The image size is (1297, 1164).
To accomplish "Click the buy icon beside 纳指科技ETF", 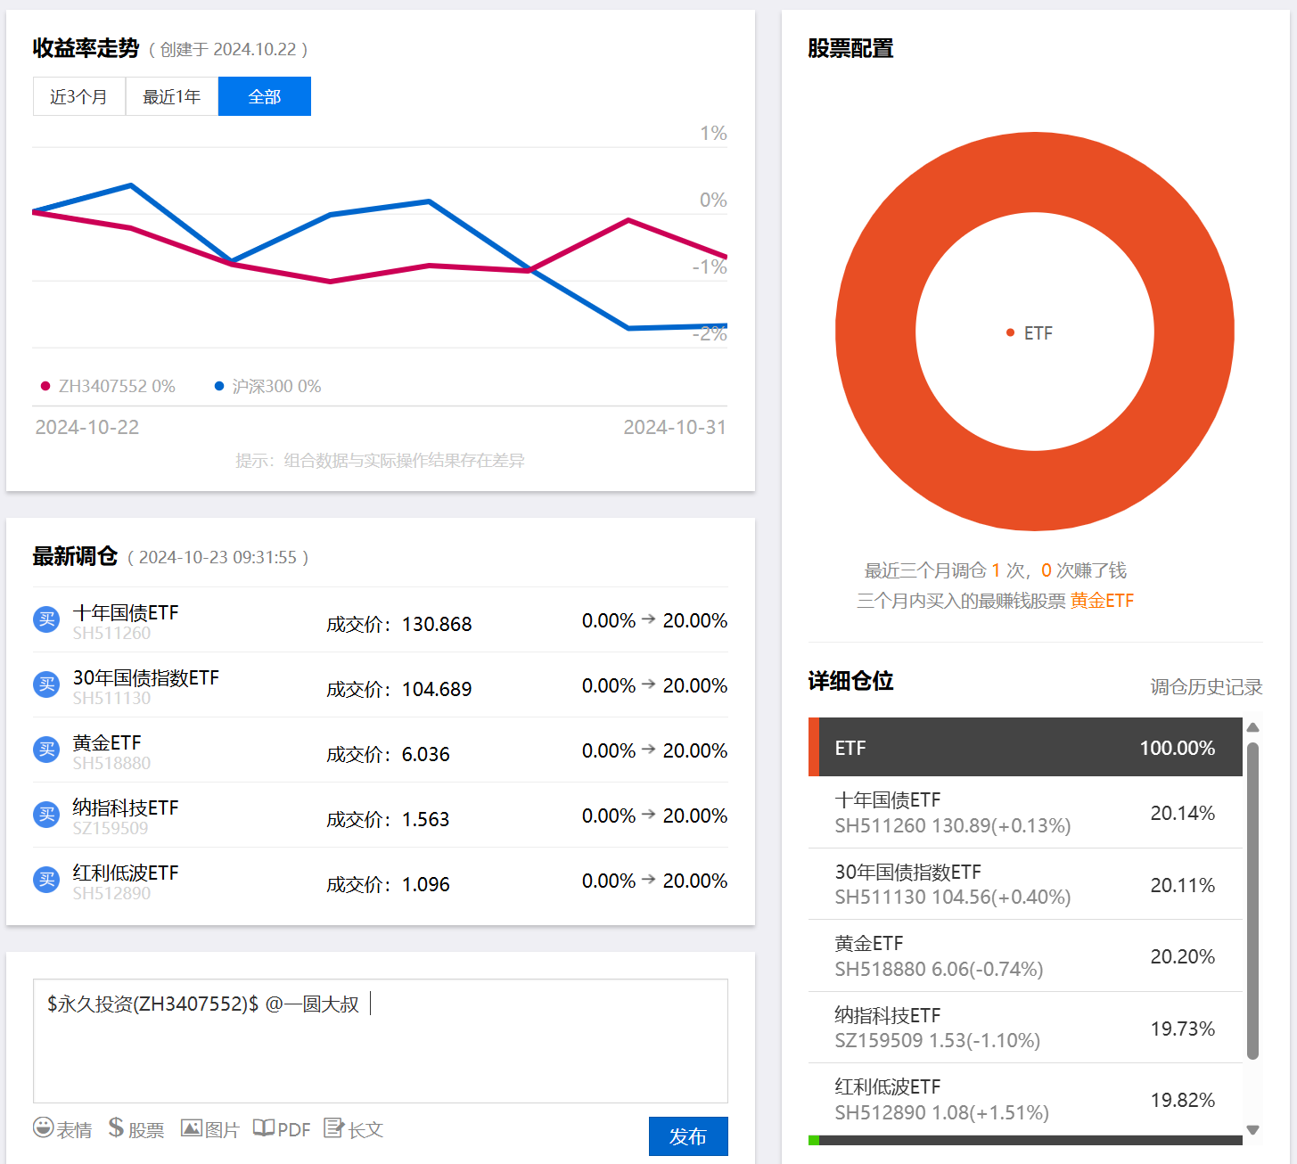I will click(x=46, y=815).
